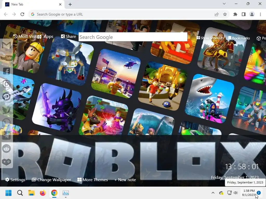Open page Settings with gear icon
This screenshot has width=266, height=199.
tap(15, 180)
